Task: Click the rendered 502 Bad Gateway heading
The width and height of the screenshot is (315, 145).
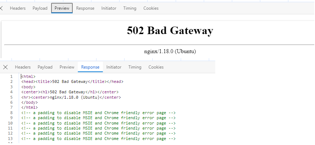Action: pos(170,31)
